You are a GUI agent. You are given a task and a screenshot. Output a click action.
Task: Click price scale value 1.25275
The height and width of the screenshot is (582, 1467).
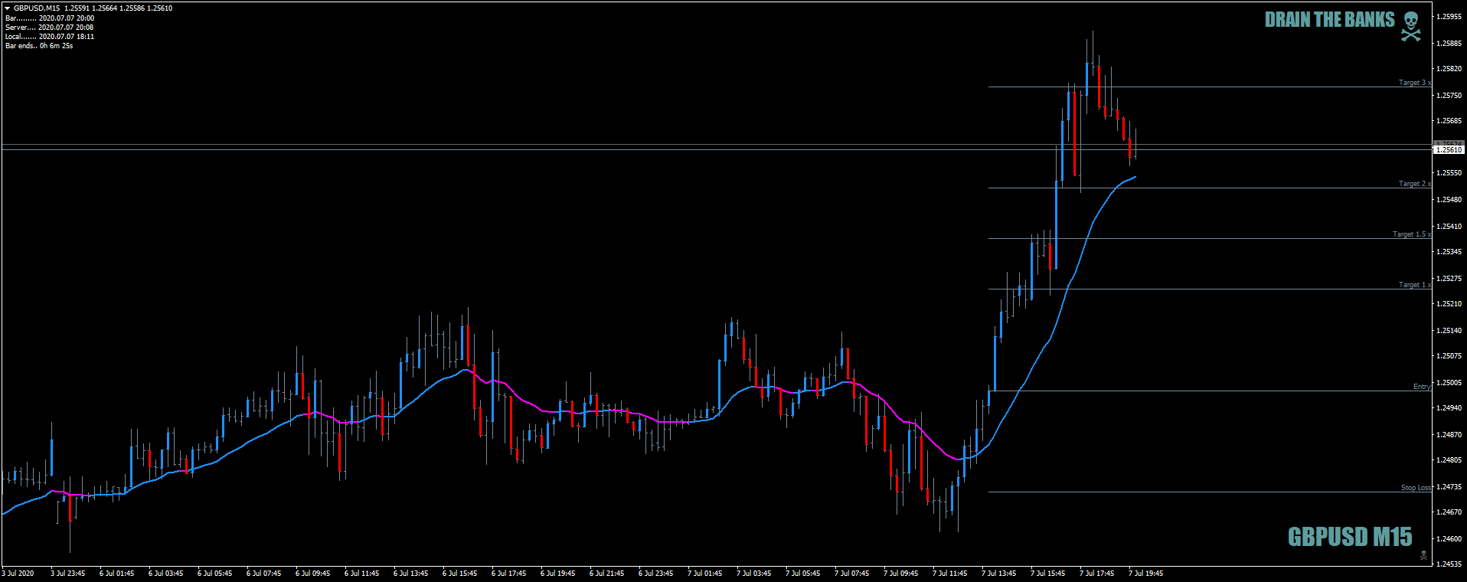tap(1449, 279)
